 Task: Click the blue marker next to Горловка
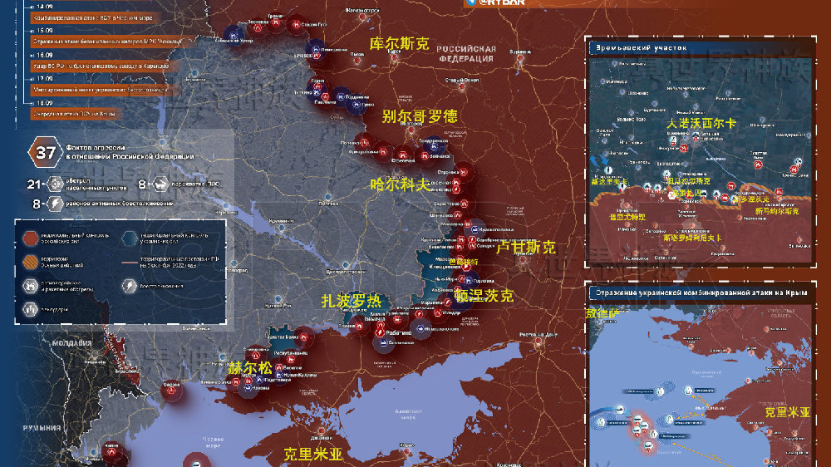point(468,281)
